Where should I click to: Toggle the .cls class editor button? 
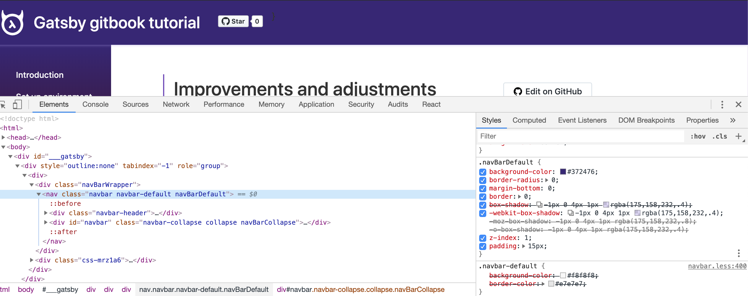pos(720,136)
